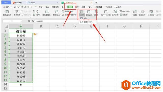Click the error warning indicator beside A2
Image resolution: width=163 pixels, height=92 pixels.
click(x=35, y=34)
